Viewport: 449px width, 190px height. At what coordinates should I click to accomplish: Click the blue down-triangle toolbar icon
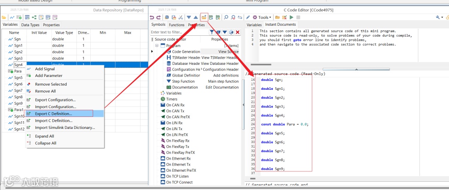189,17
